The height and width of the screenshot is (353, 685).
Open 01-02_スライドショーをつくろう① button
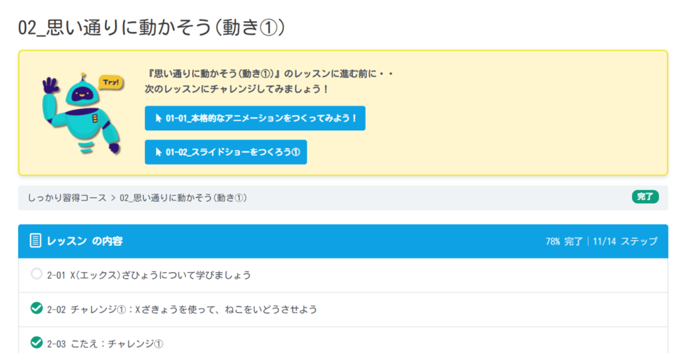(x=231, y=152)
